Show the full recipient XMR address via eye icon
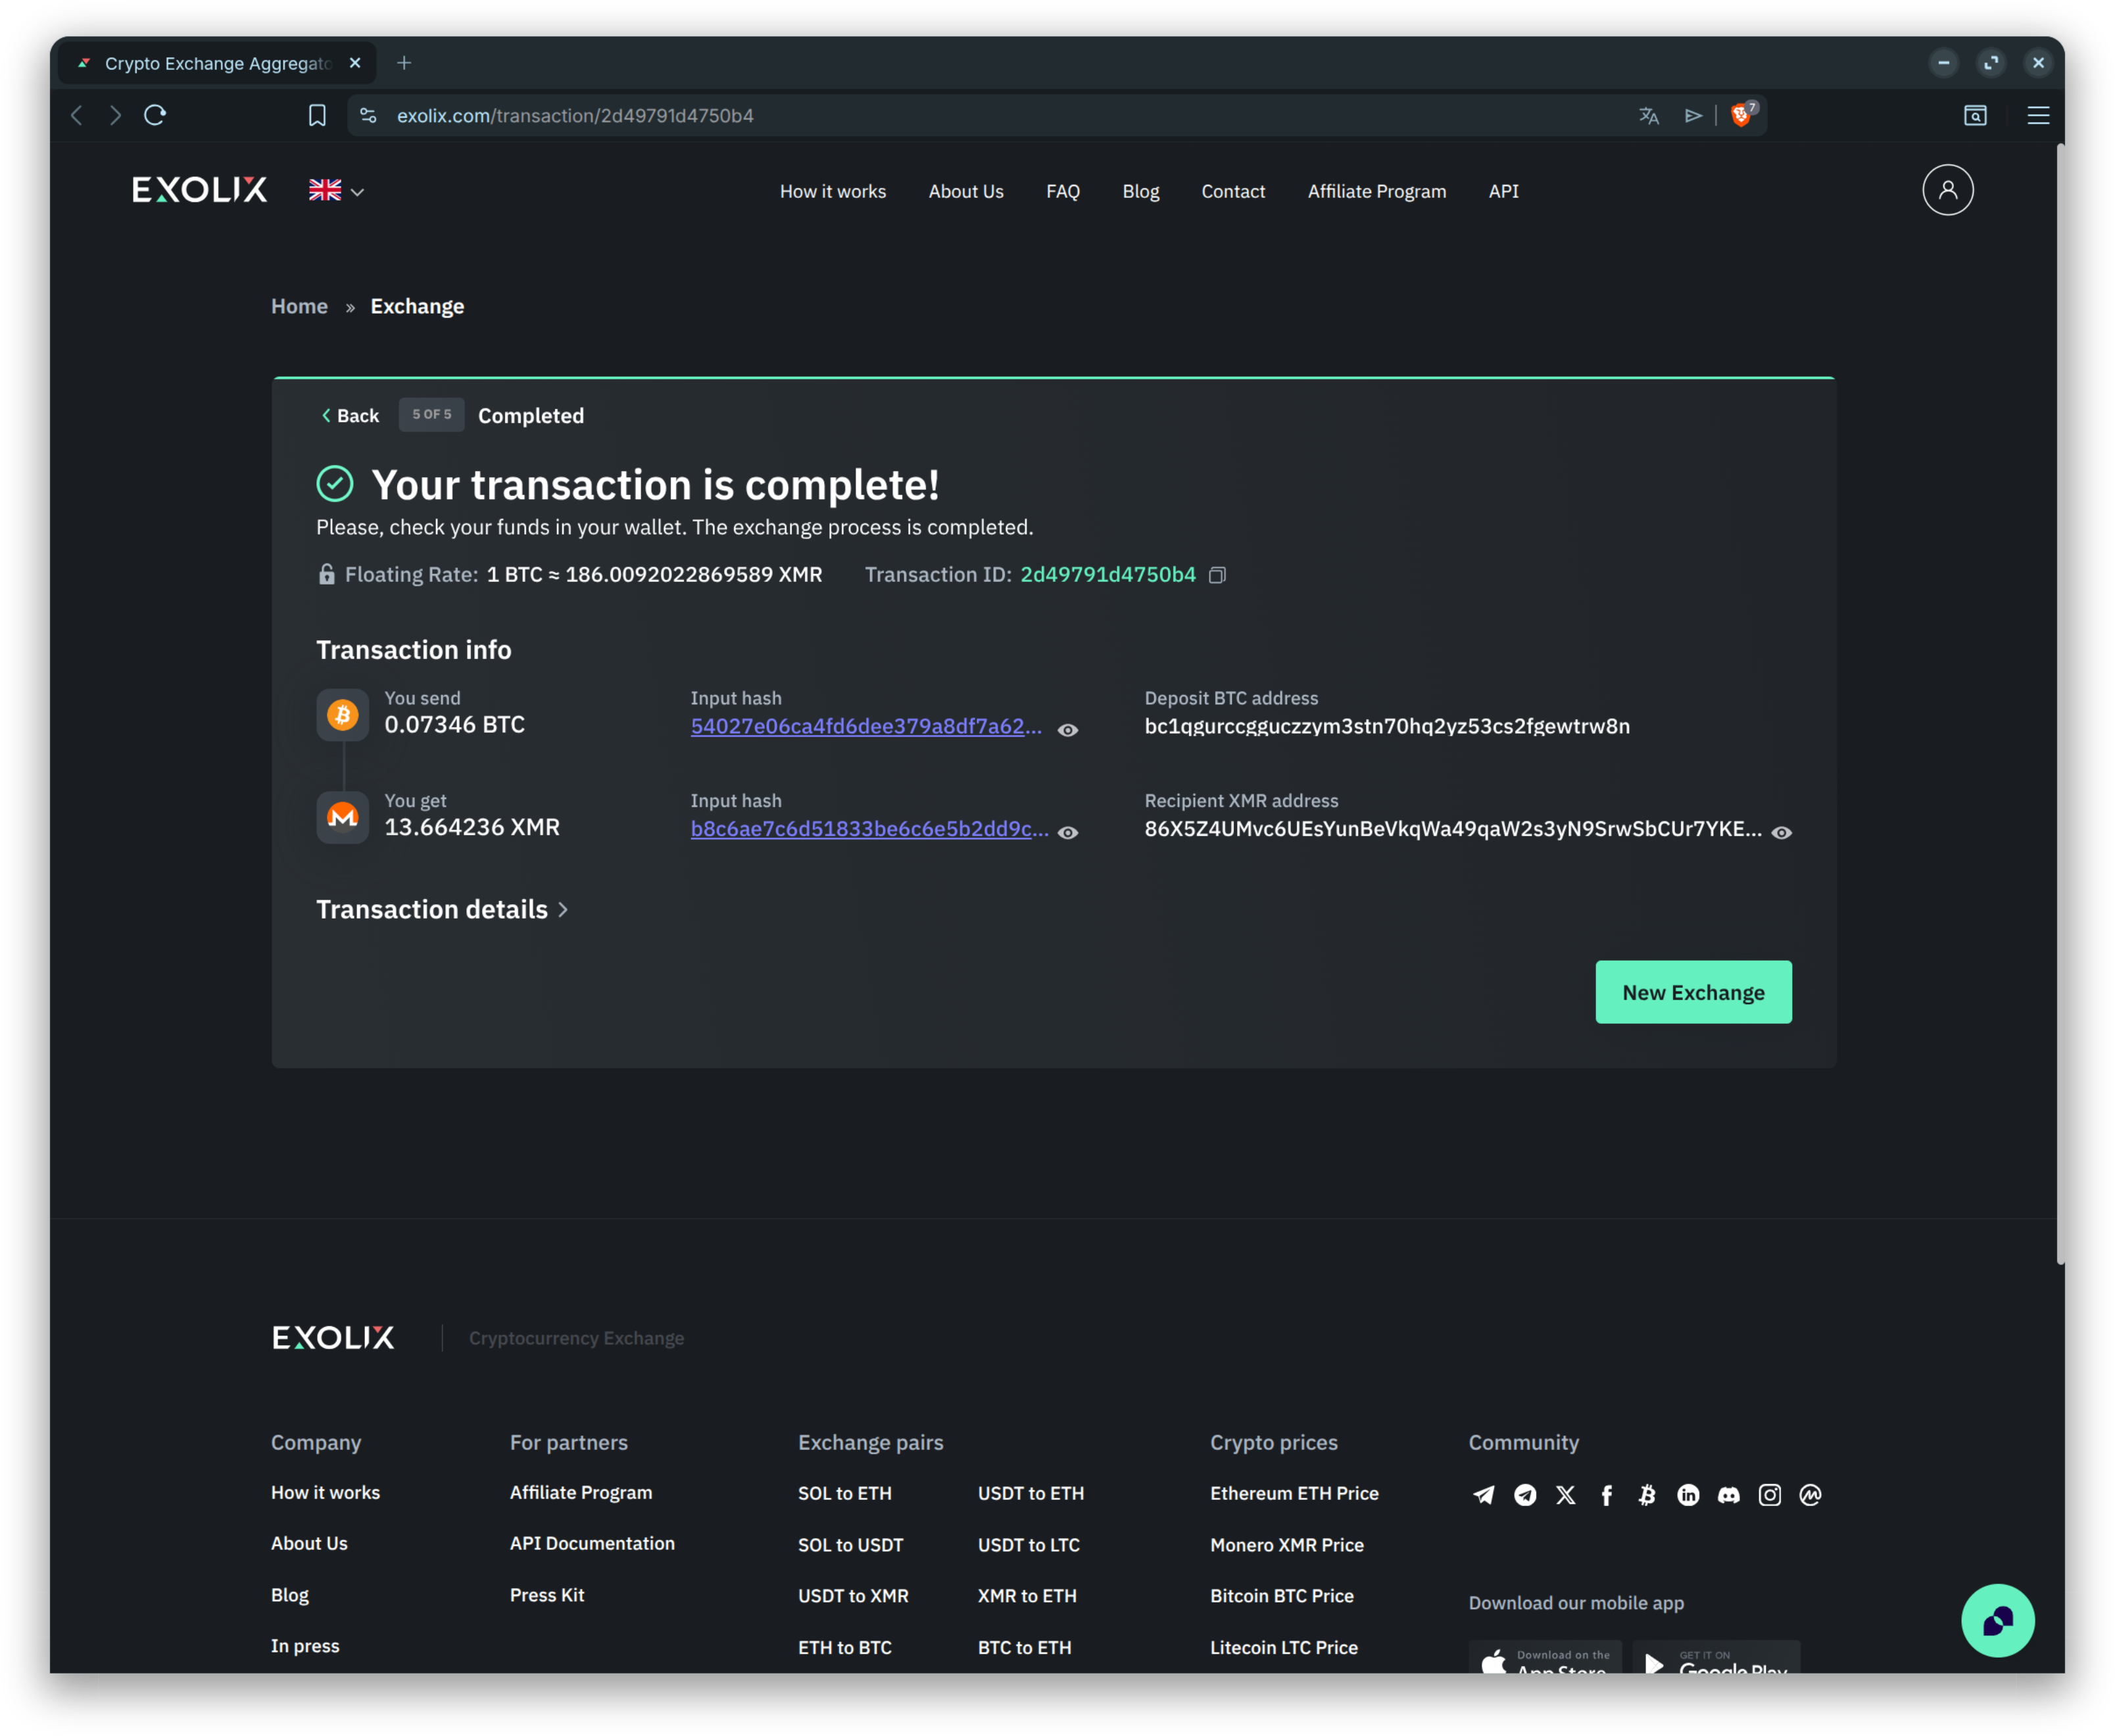 pos(1781,832)
